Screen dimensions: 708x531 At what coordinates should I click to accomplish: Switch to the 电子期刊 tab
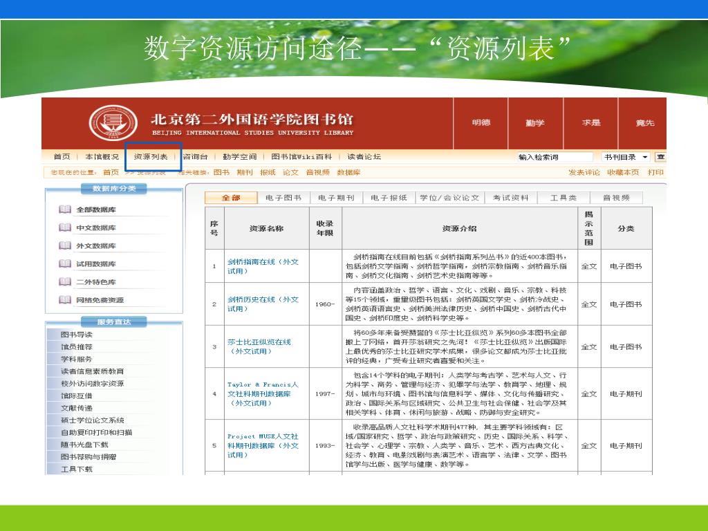[337, 198]
